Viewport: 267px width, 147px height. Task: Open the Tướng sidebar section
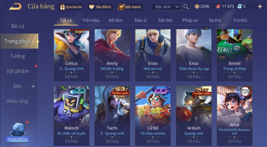tap(17, 56)
